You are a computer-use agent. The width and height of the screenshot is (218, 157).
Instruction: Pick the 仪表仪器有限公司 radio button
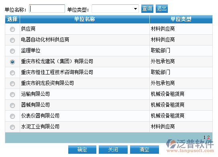pyautogui.click(x=12, y=116)
